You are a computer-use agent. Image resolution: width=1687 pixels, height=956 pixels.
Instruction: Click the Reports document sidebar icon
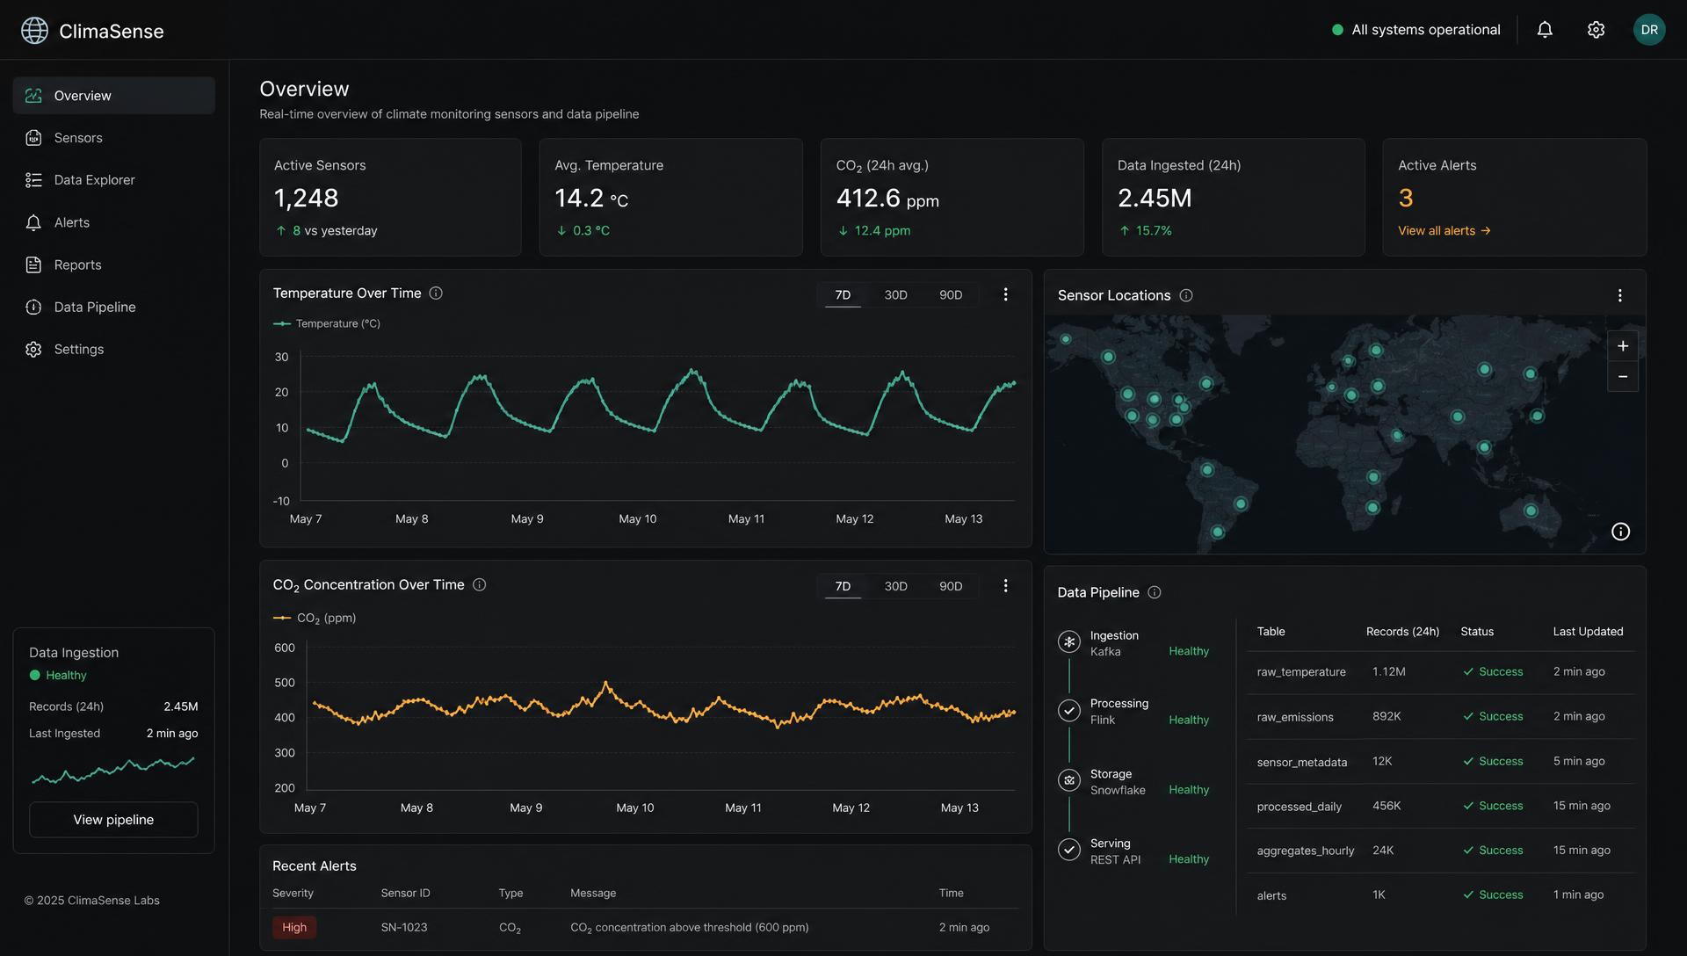pyautogui.click(x=33, y=264)
